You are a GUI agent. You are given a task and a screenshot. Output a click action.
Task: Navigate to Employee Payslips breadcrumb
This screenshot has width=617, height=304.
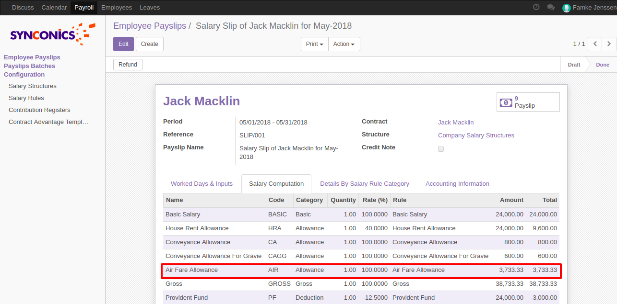click(x=150, y=26)
